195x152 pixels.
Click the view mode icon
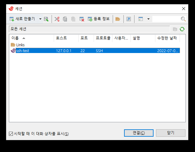(x=141, y=19)
